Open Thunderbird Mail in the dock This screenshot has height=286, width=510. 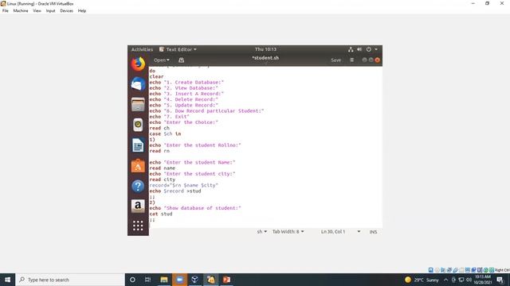[138, 84]
